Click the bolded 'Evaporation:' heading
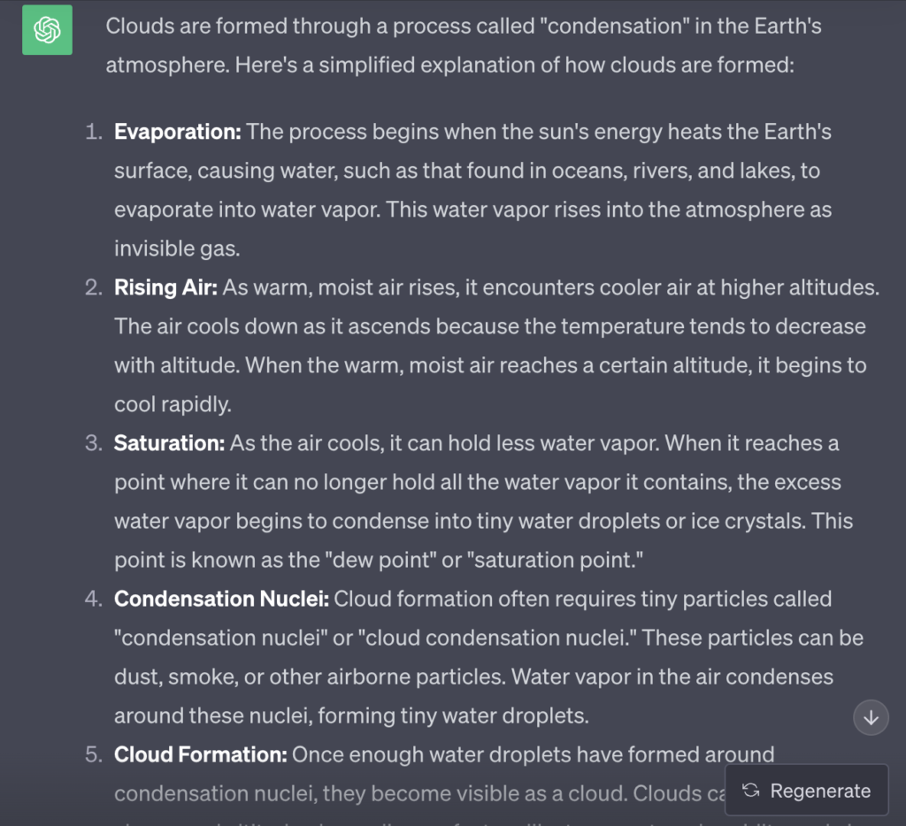The height and width of the screenshot is (826, 906). pyautogui.click(x=176, y=132)
